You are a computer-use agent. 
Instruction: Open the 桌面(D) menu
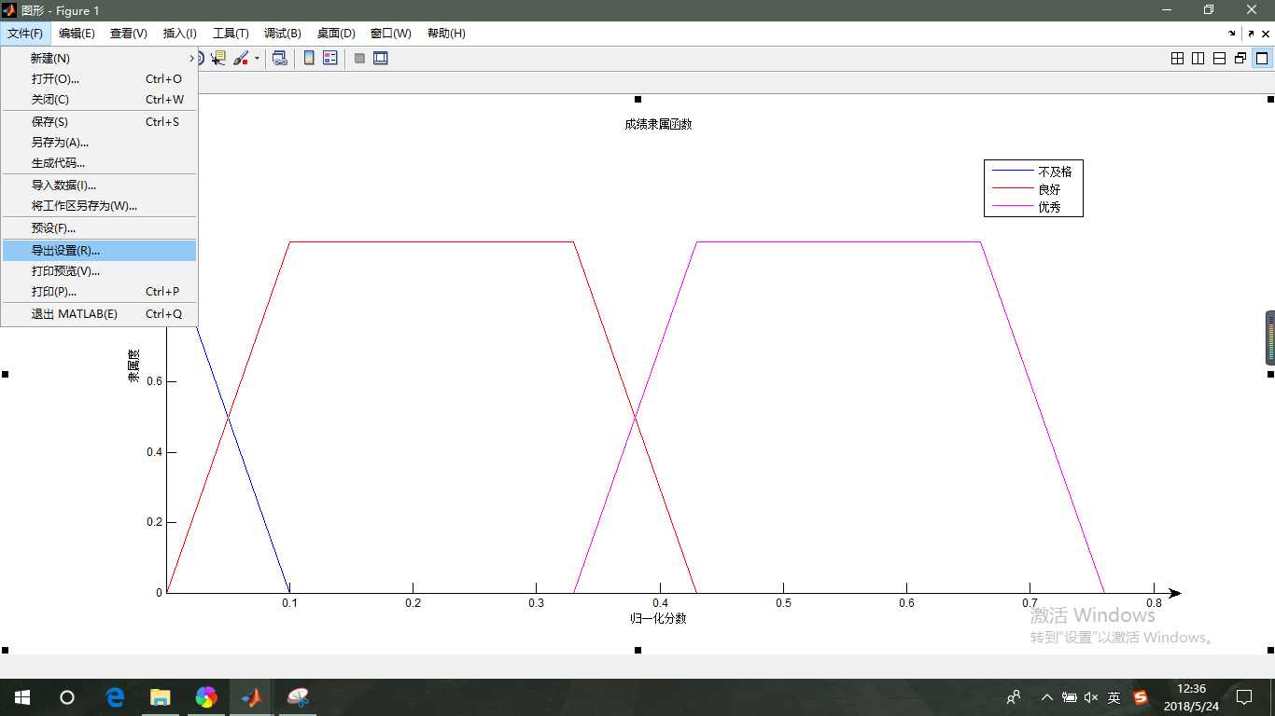click(336, 34)
